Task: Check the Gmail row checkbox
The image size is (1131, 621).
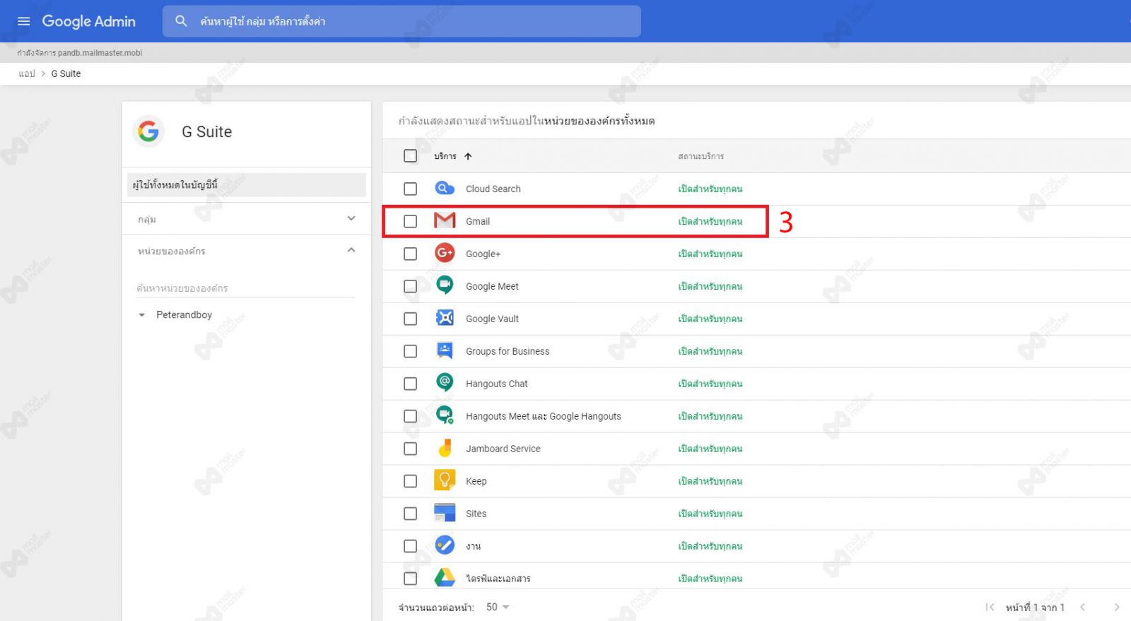Action: [x=410, y=221]
